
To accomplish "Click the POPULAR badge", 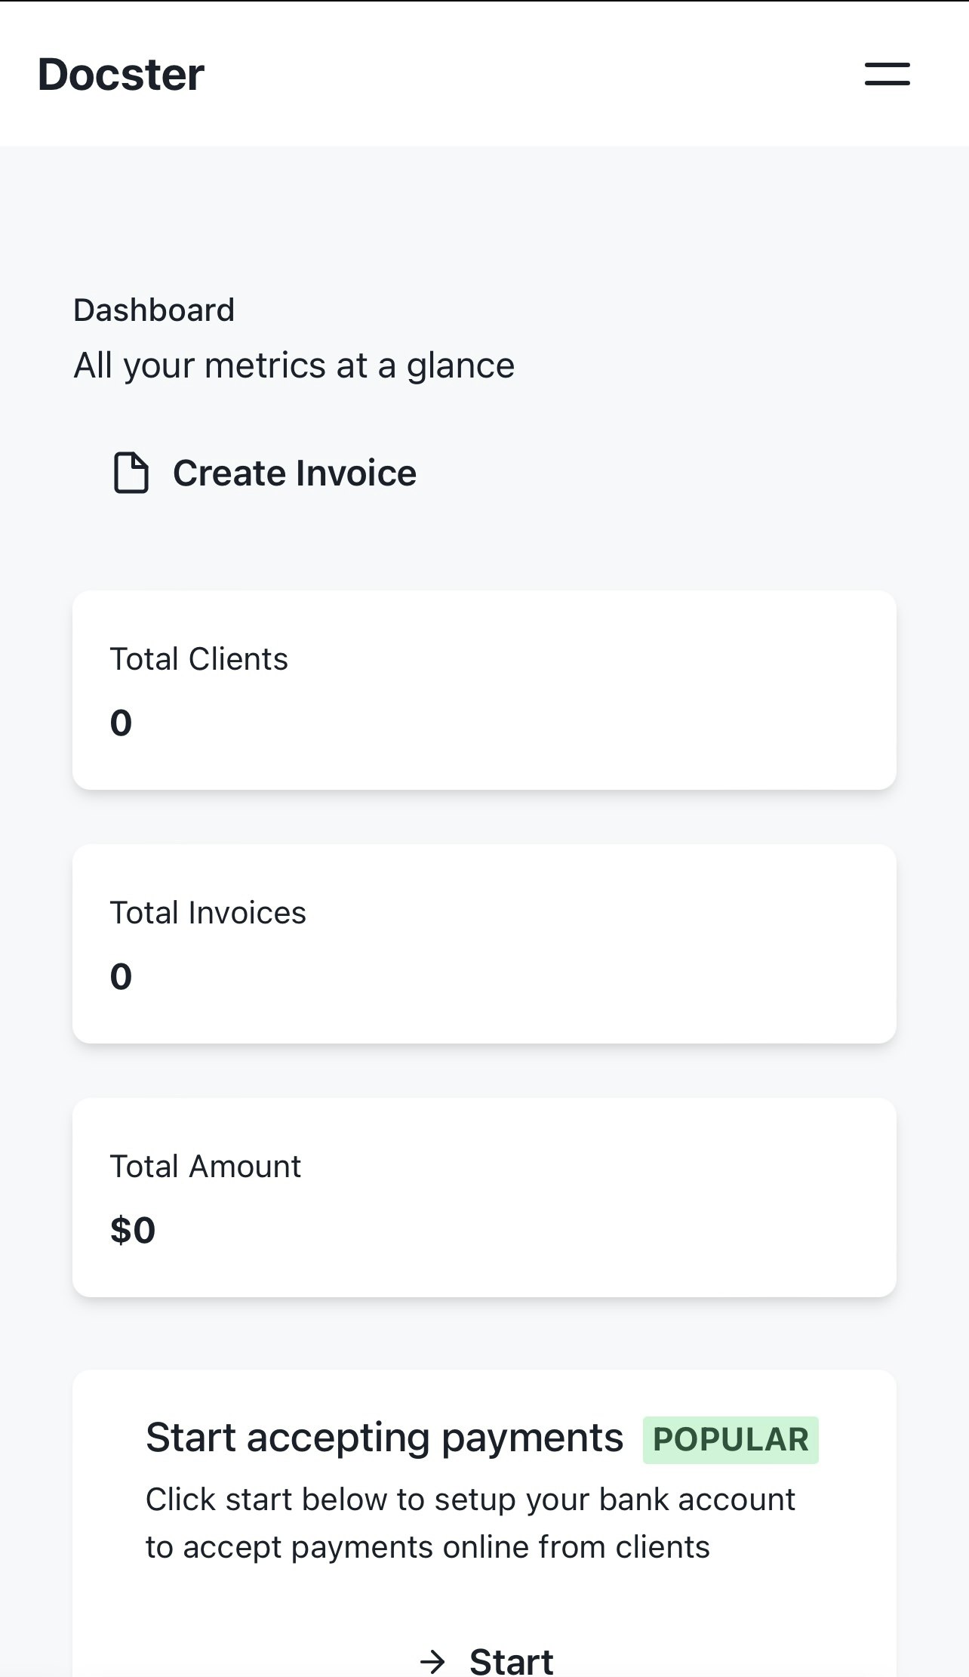I will pos(731,1440).
